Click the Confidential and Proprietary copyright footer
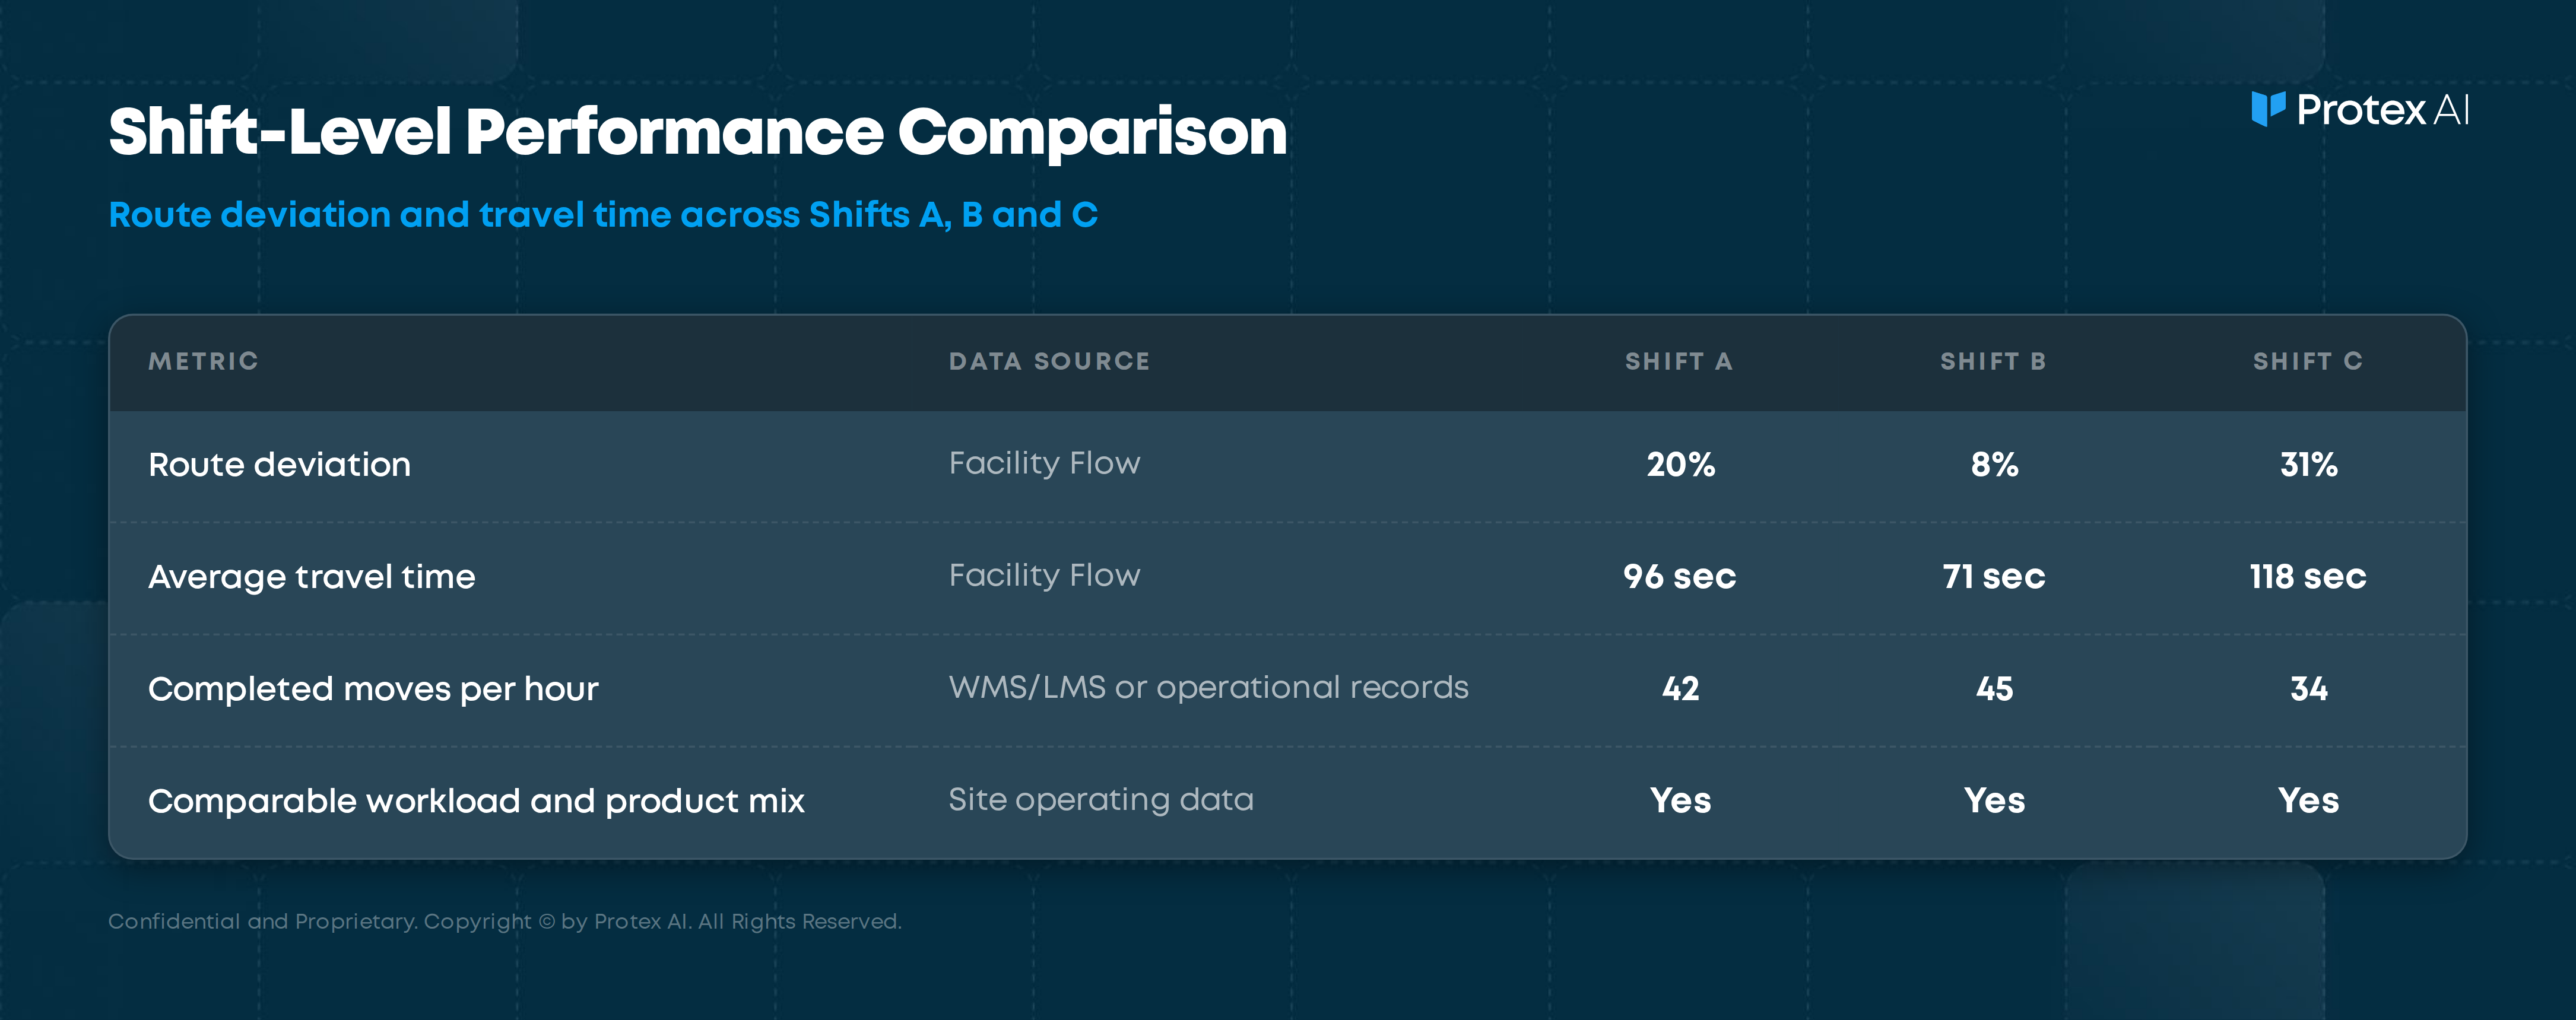This screenshot has width=2576, height=1020. (505, 922)
